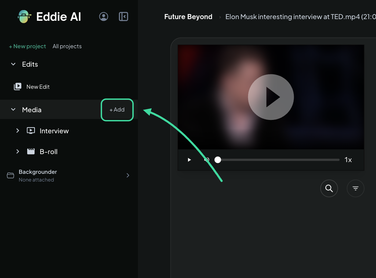
Task: Start a new project
Action: 27,46
